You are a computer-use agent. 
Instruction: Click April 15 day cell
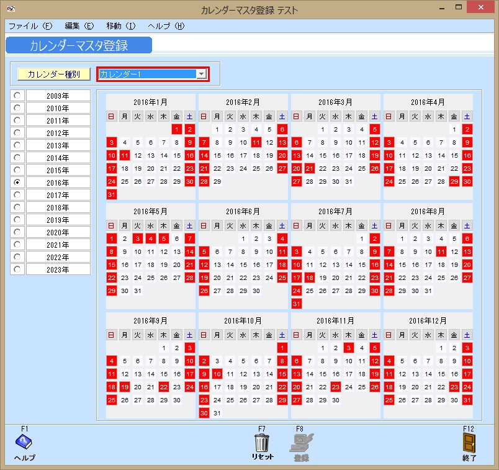(454, 155)
